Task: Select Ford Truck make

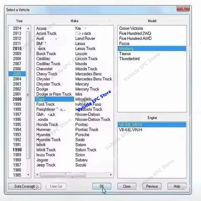Action: (45, 104)
